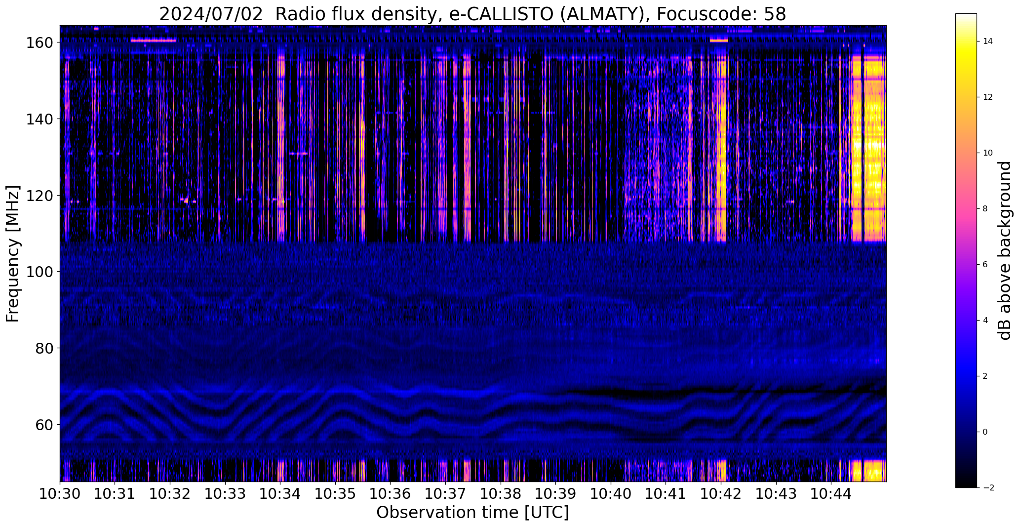Click the 10:31 time tick label
The height and width of the screenshot is (527, 1020).
point(115,493)
